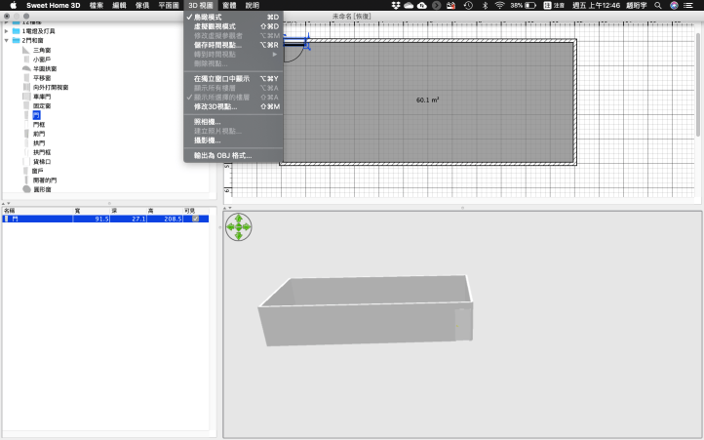This screenshot has width=704, height=440.
Task: Toggle the 可見 checkbox for 門 row
Action: 196,220
